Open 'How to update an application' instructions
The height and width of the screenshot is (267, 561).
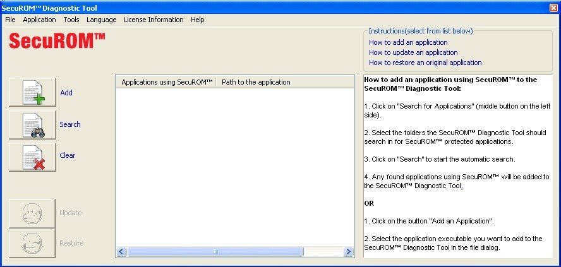[x=413, y=52]
